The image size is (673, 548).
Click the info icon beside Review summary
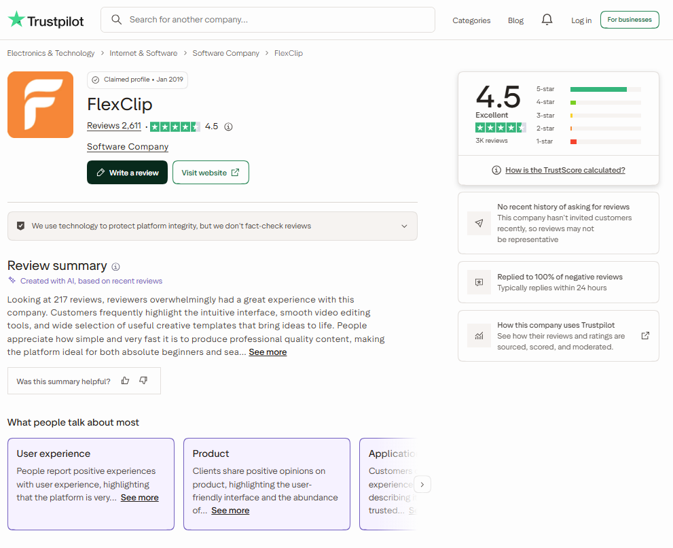116,267
